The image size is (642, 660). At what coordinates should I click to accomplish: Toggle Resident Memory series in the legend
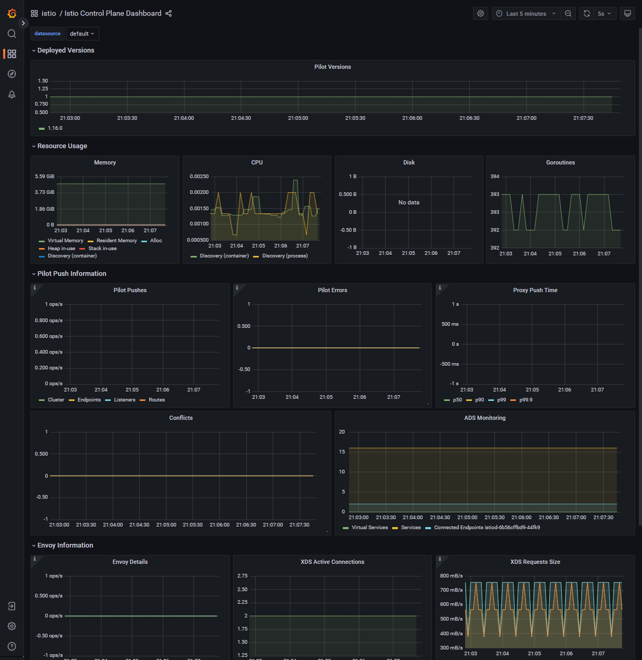117,241
